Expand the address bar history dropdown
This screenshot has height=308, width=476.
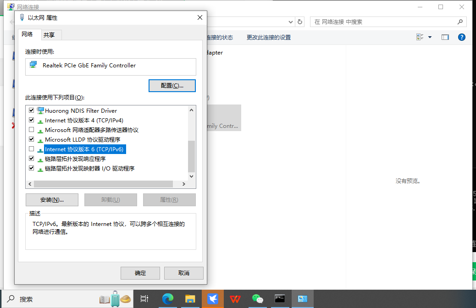pos(291,22)
